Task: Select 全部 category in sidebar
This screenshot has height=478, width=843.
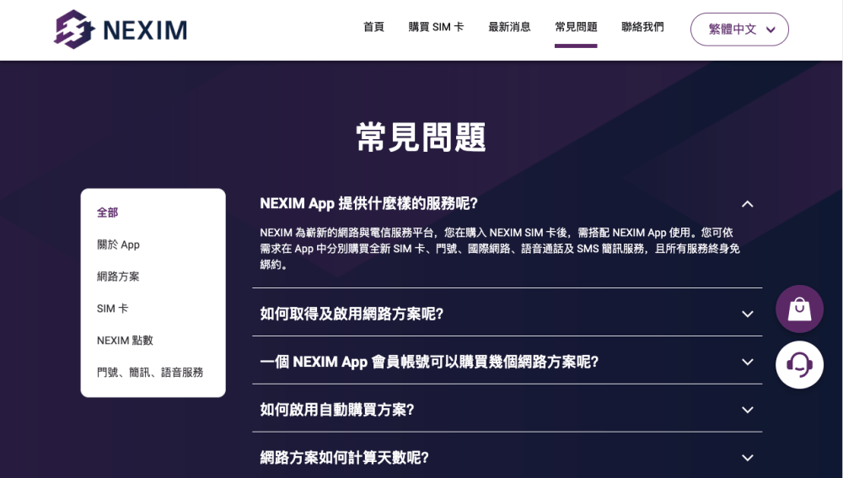Action: click(x=107, y=212)
